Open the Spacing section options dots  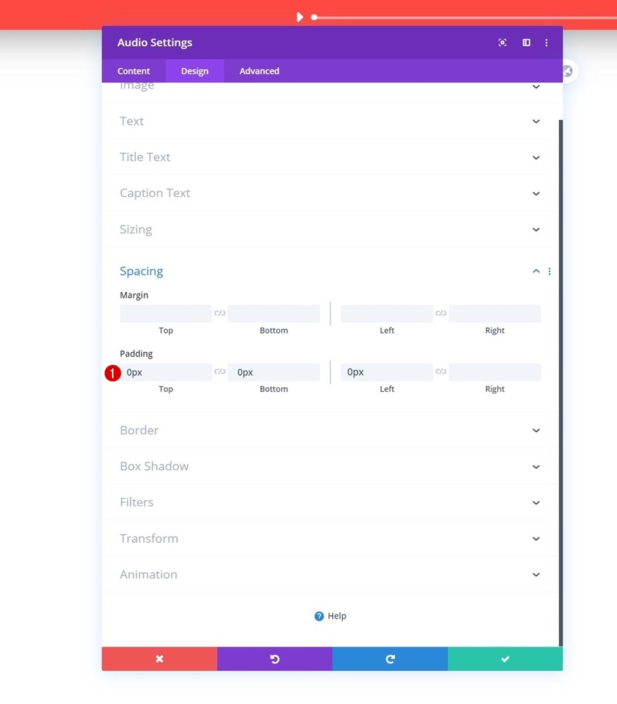(x=550, y=271)
